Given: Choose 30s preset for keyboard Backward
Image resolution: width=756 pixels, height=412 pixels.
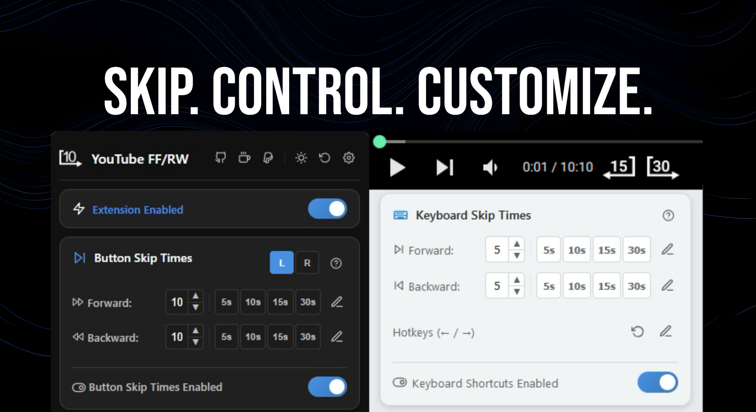Looking at the screenshot, I should coord(636,286).
